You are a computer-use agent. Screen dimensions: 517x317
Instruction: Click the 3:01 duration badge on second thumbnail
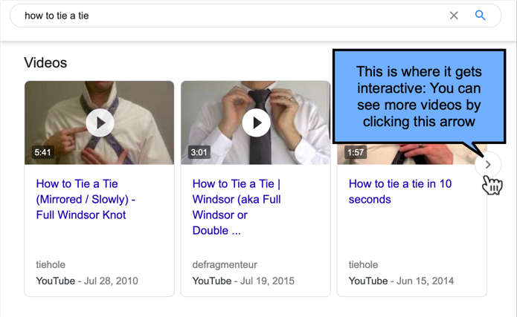199,152
